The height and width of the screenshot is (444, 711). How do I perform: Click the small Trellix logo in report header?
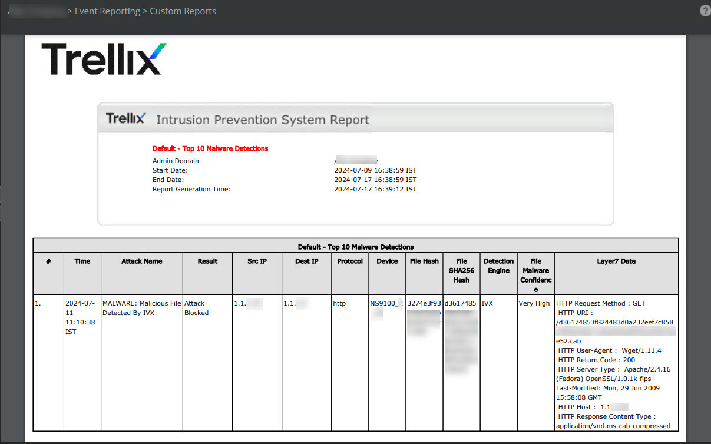click(x=125, y=118)
